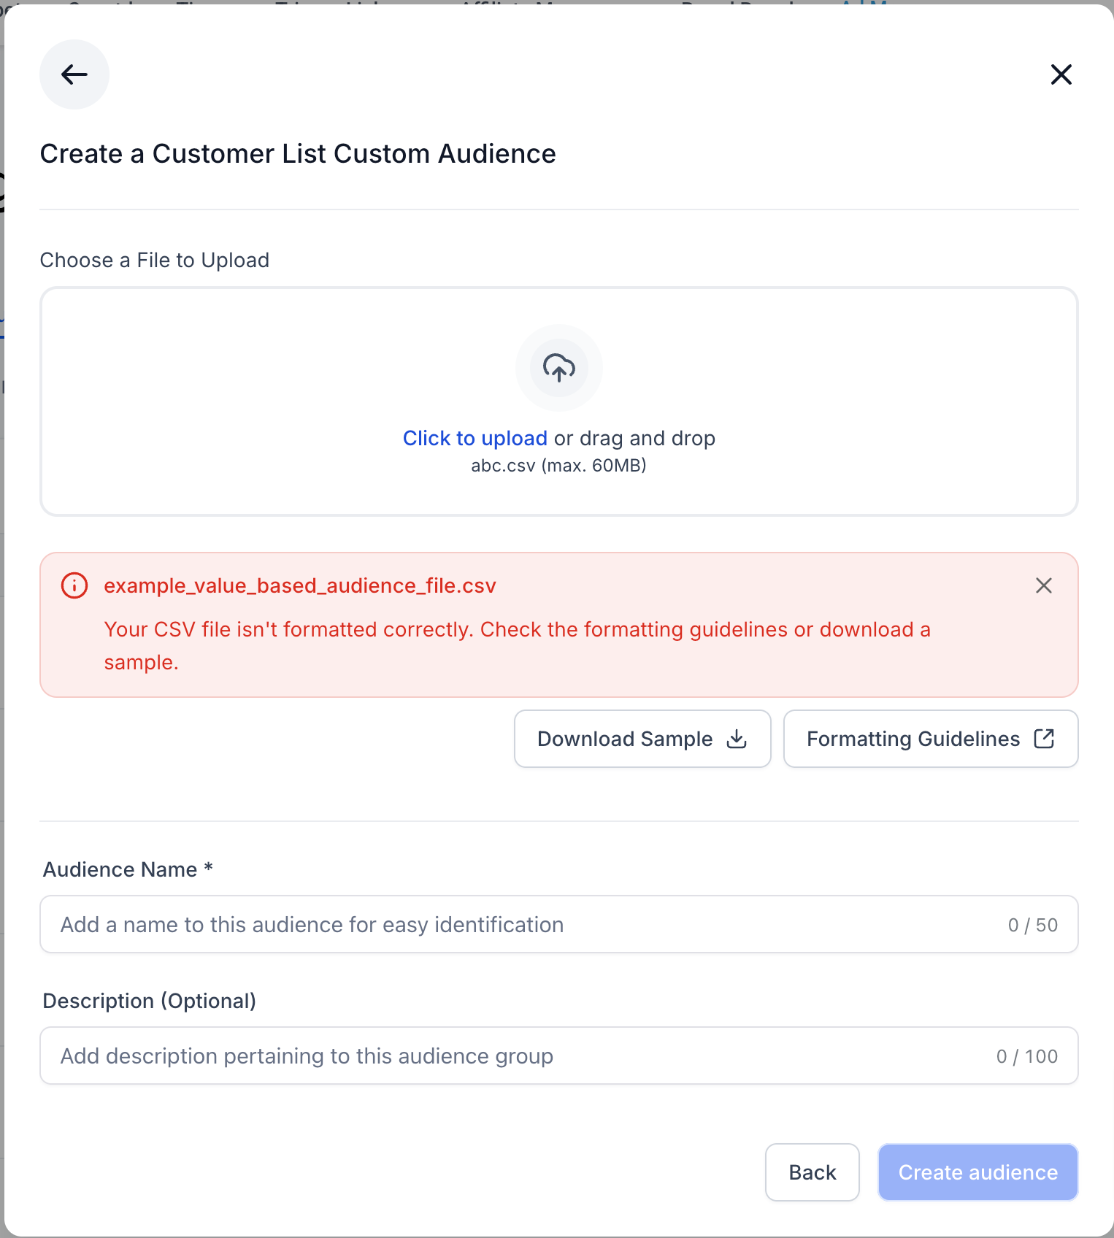Close the Create Customer List dialog
1114x1238 pixels.
pyautogui.click(x=1061, y=74)
